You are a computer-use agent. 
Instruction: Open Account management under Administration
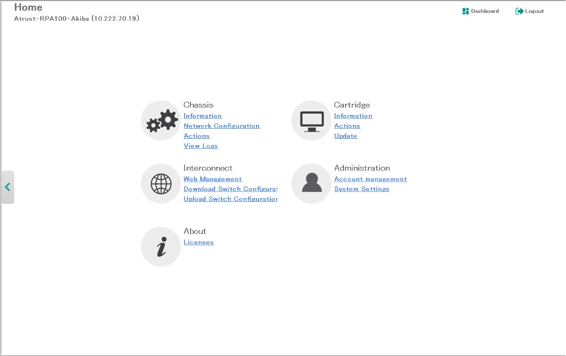[x=370, y=179]
